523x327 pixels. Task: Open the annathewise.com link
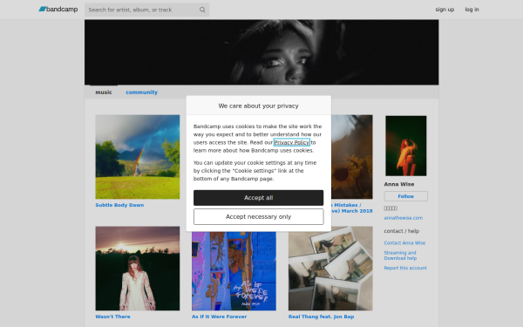[404, 218]
